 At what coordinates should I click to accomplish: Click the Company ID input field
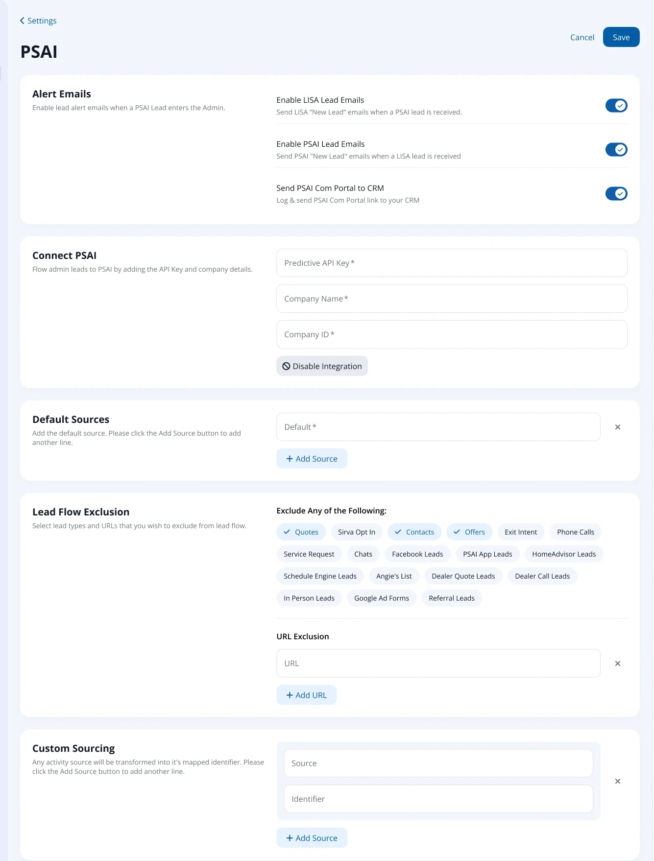pos(451,334)
